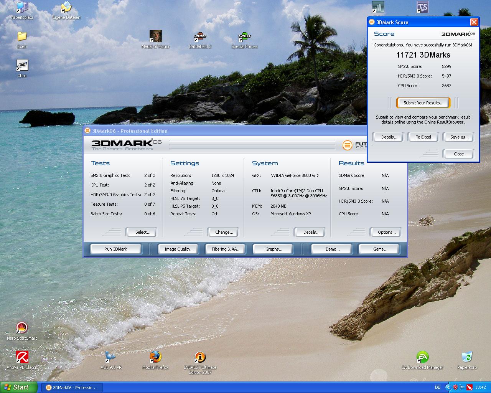This screenshot has width=491, height=393.
Task: Click the Run 3DMark button
Action: click(116, 249)
